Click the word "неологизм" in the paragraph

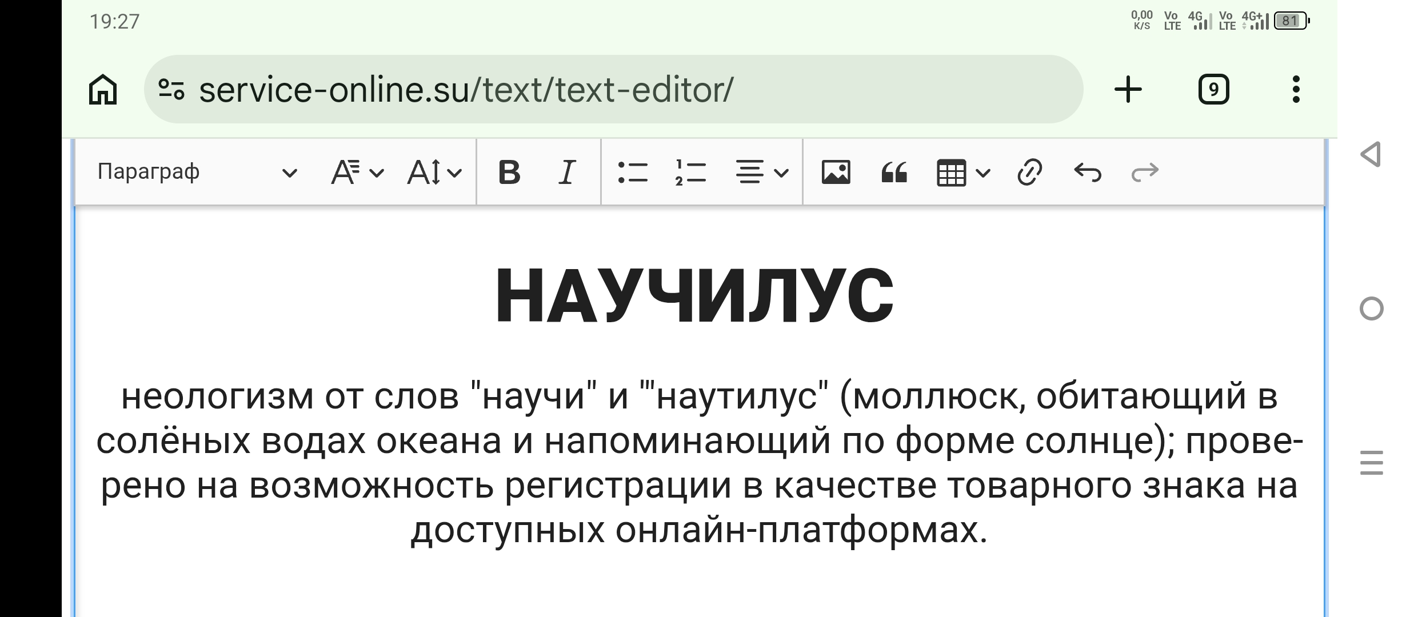pos(217,396)
